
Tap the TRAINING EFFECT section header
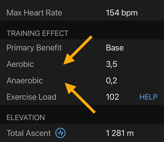[37, 33]
